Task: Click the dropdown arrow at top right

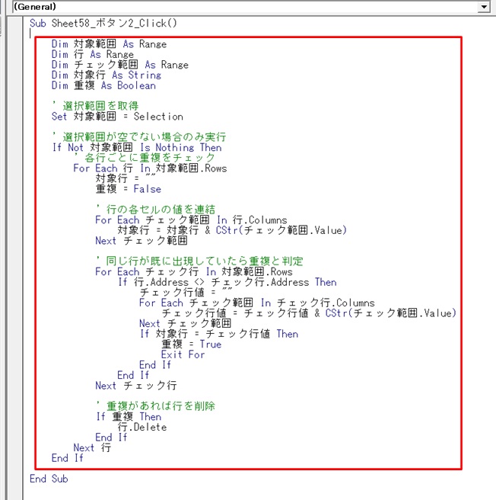Action: 484,7
